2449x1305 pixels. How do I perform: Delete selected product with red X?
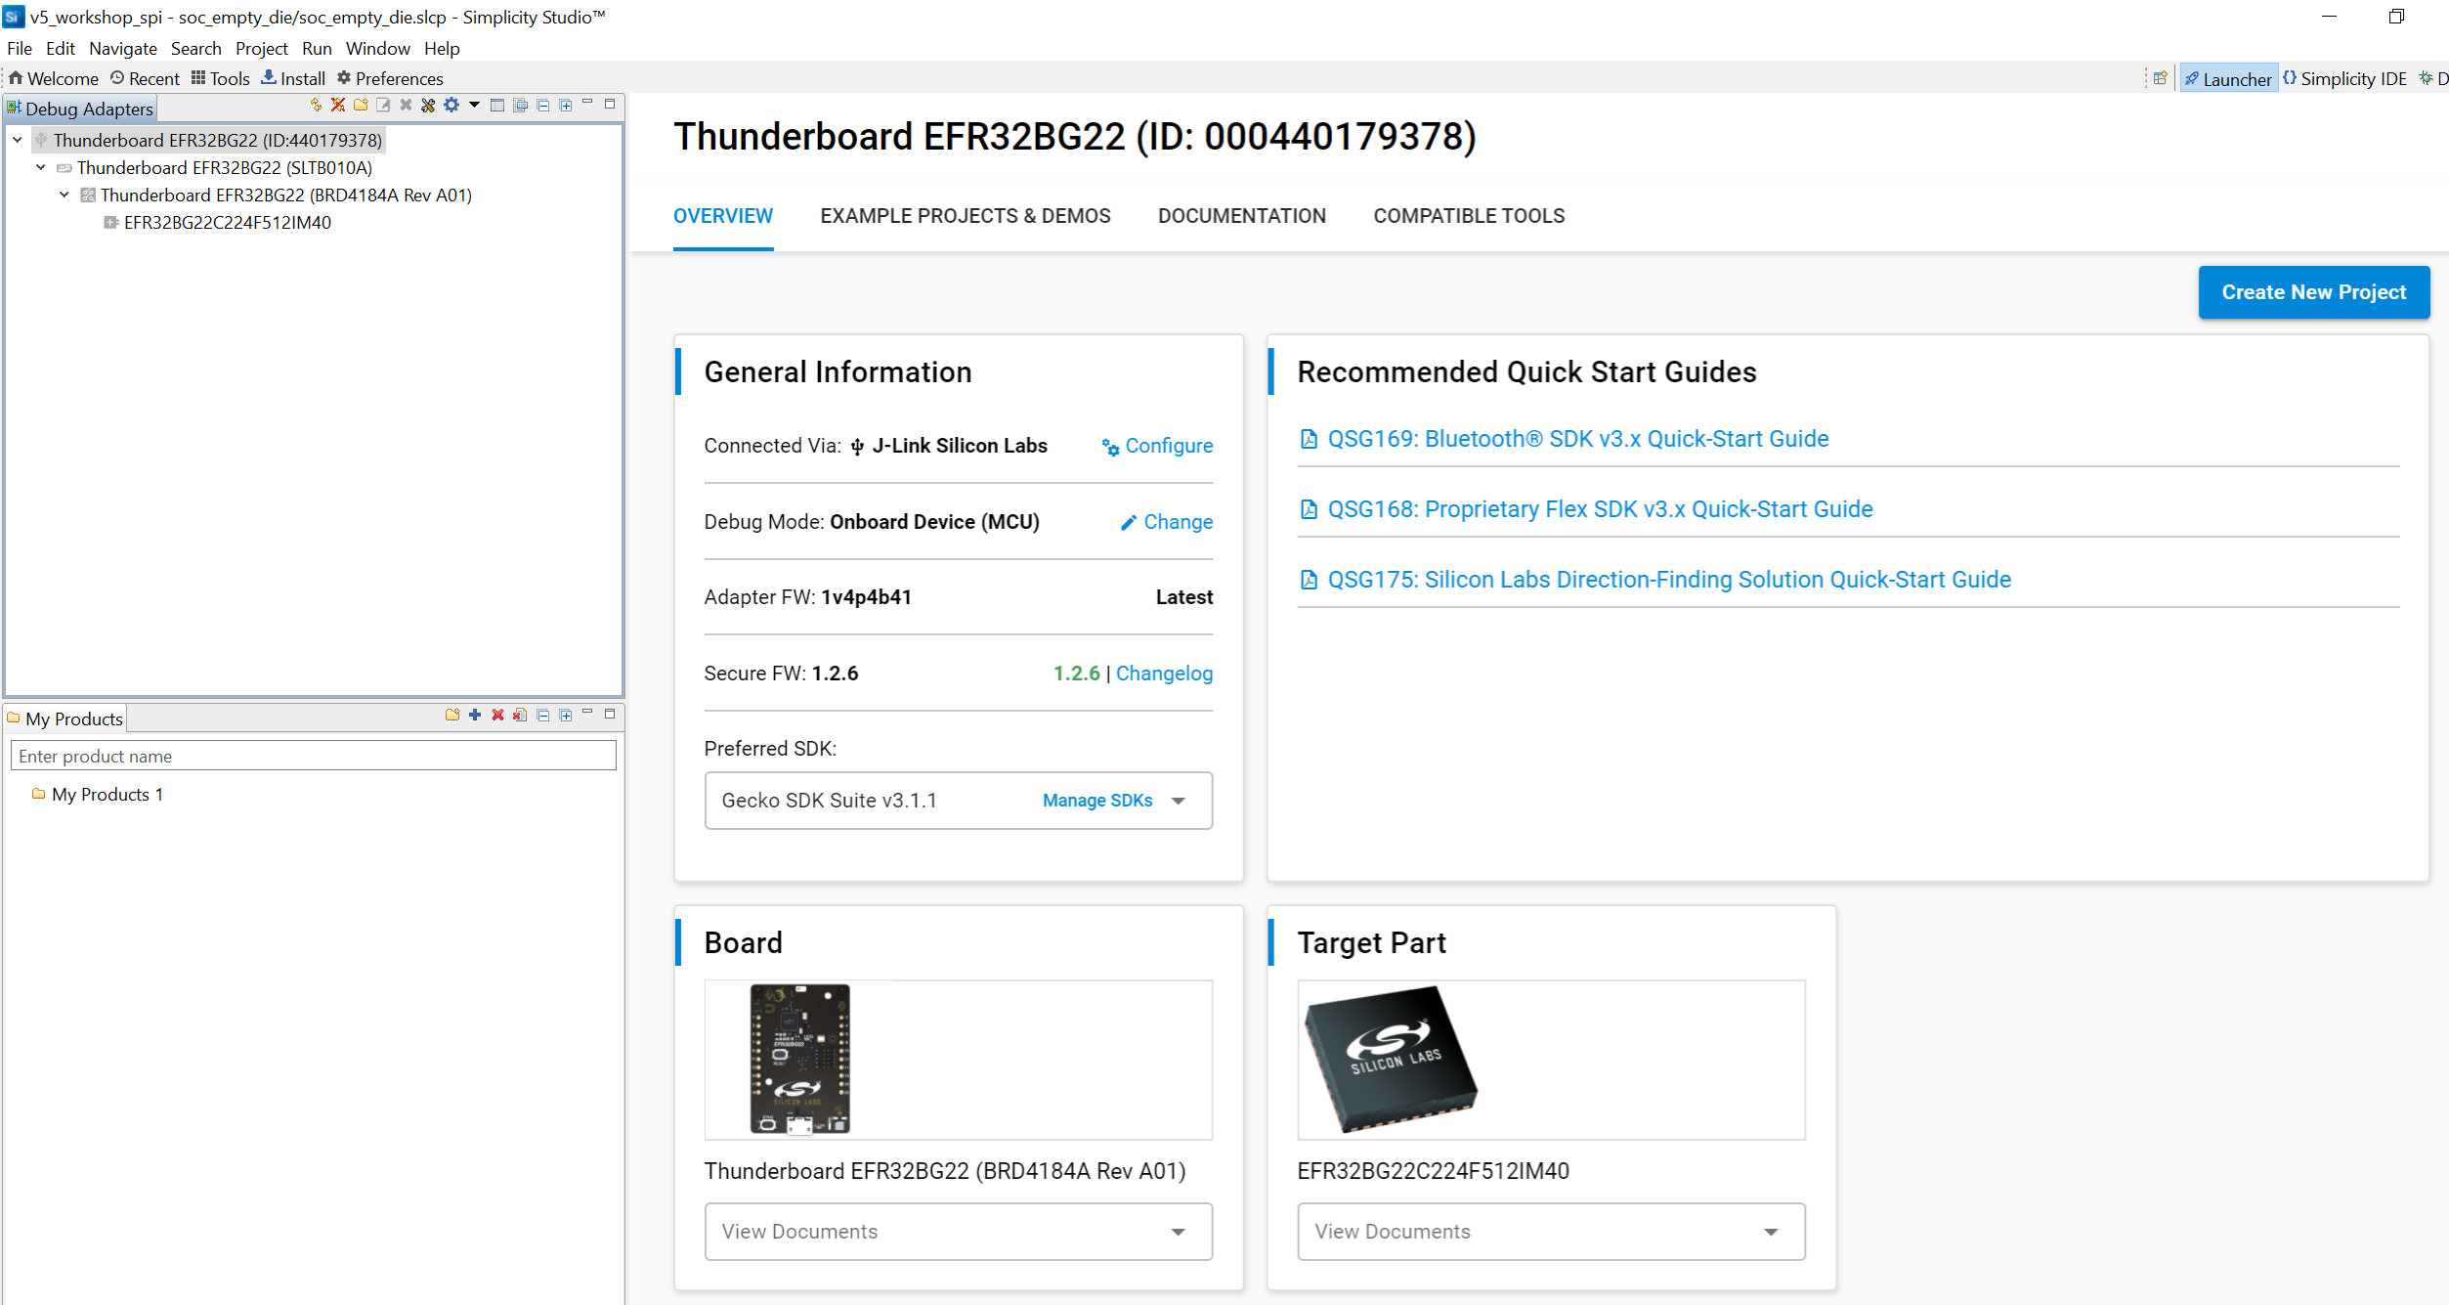497,715
